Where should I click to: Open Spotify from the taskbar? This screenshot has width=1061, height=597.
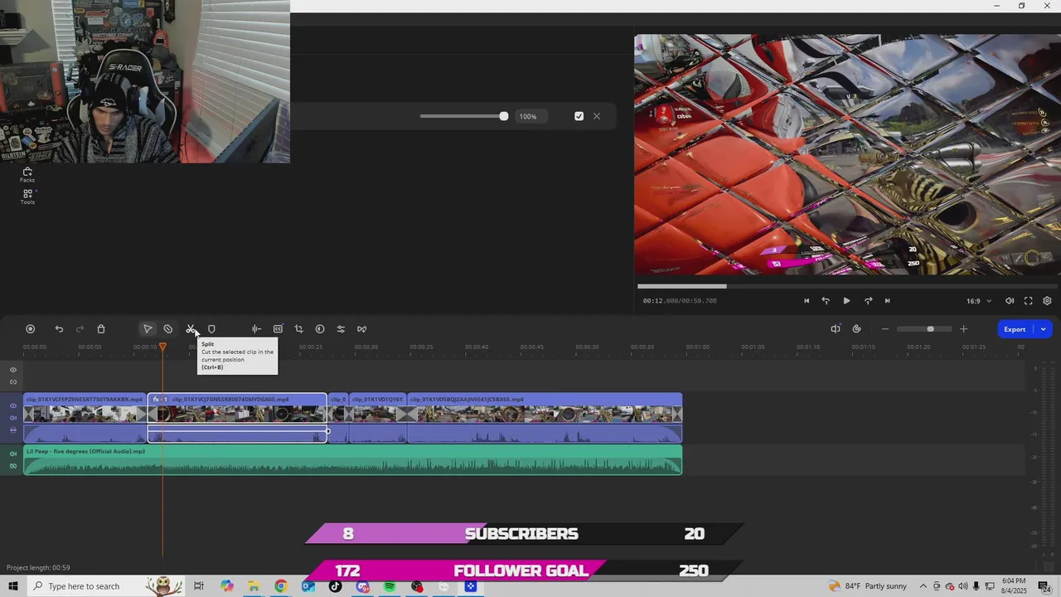pyautogui.click(x=390, y=586)
